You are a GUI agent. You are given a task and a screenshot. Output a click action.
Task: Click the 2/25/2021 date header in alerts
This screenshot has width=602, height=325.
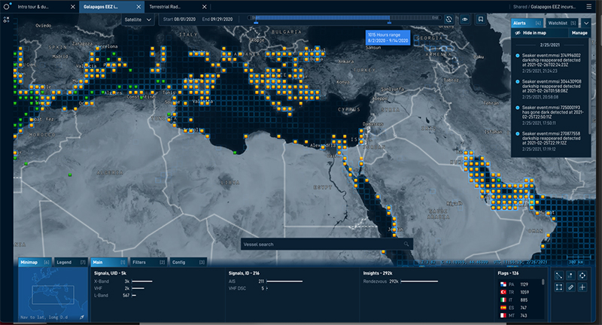[x=550, y=45]
